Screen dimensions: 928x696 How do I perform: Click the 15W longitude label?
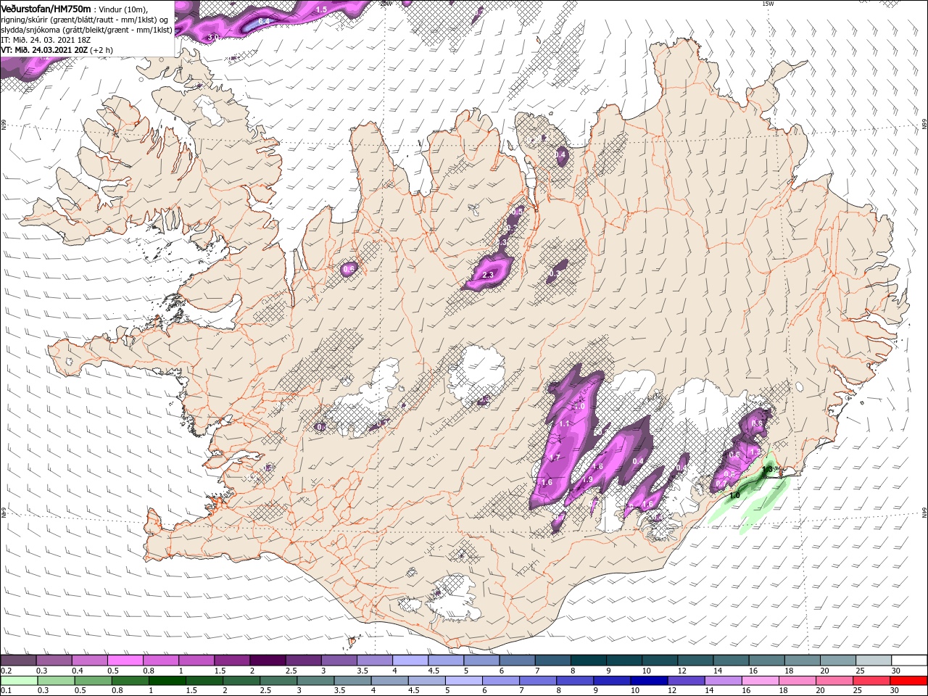tap(767, 4)
